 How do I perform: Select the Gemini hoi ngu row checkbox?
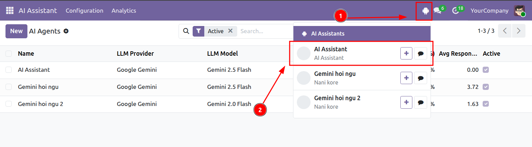[x=9, y=87]
